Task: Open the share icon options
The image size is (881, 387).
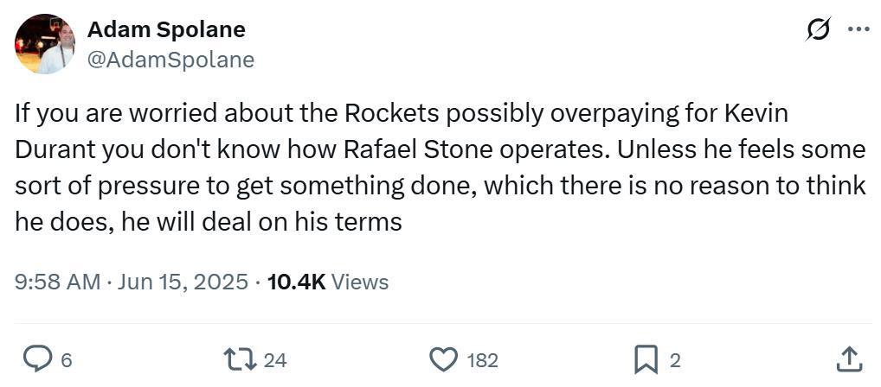Action: point(849,359)
